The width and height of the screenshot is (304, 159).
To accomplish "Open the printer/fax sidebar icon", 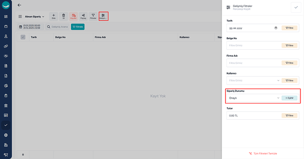I will tap(6, 145).
